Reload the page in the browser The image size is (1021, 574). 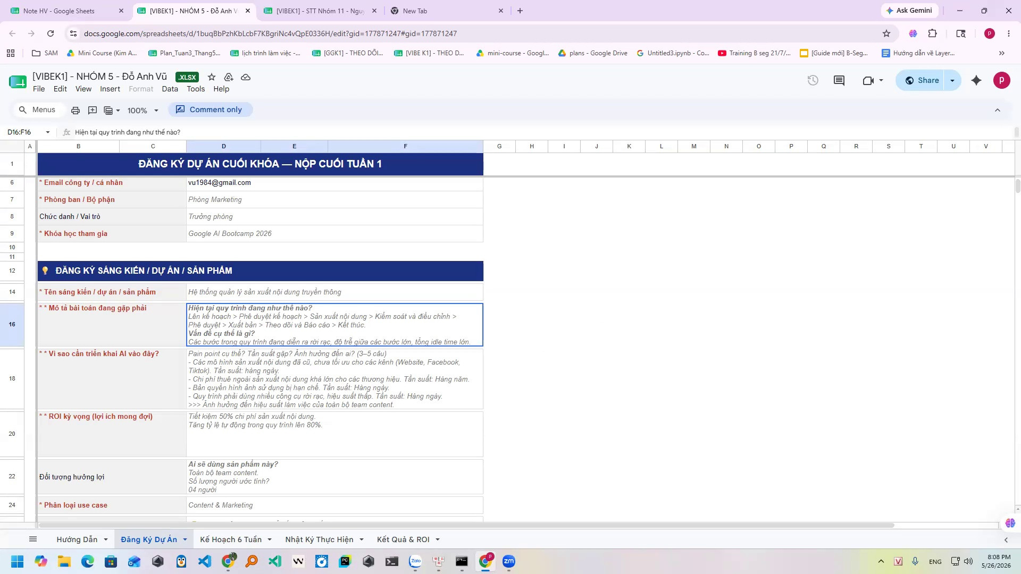[51, 33]
